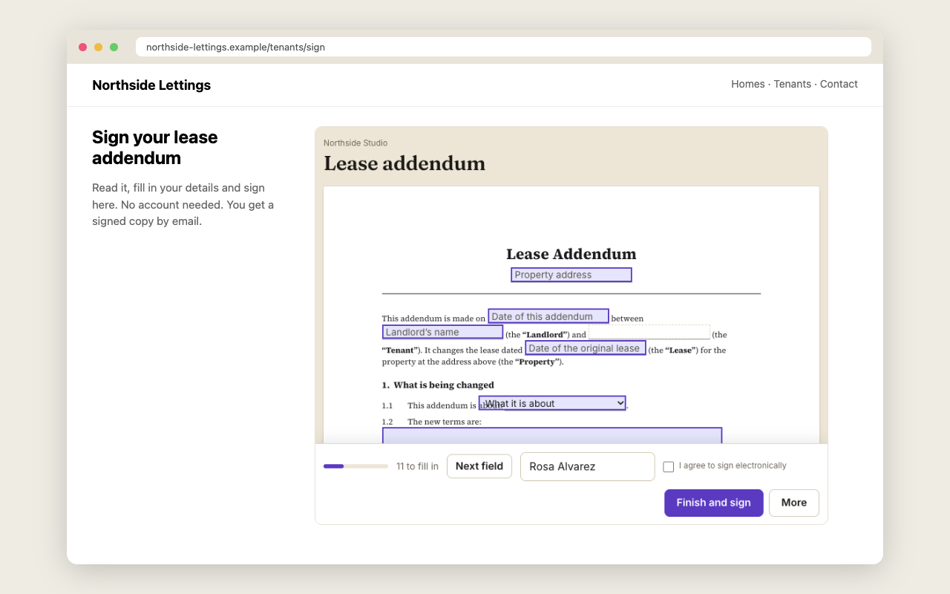Click the Date of this addendum field
The height and width of the screenshot is (594, 950).
[x=548, y=316]
